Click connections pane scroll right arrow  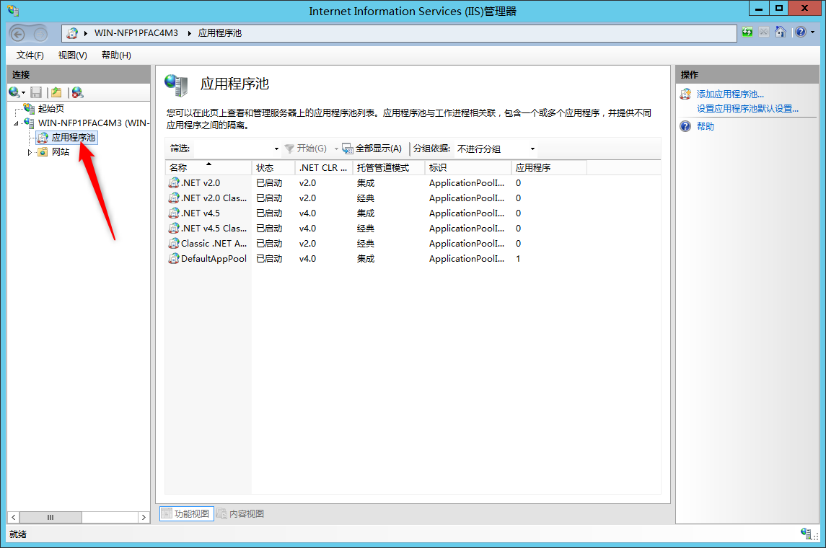pyautogui.click(x=144, y=518)
